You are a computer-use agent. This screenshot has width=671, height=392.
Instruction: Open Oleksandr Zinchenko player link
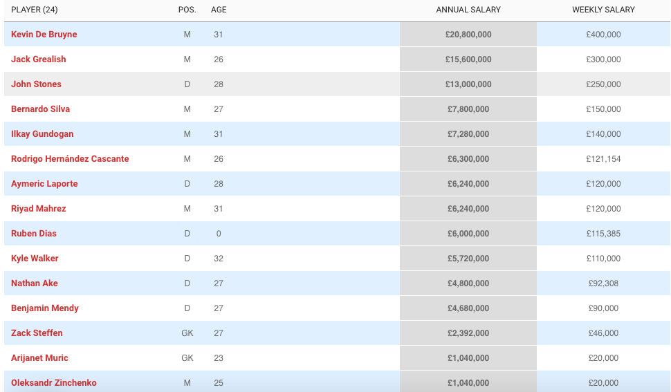pos(54,382)
